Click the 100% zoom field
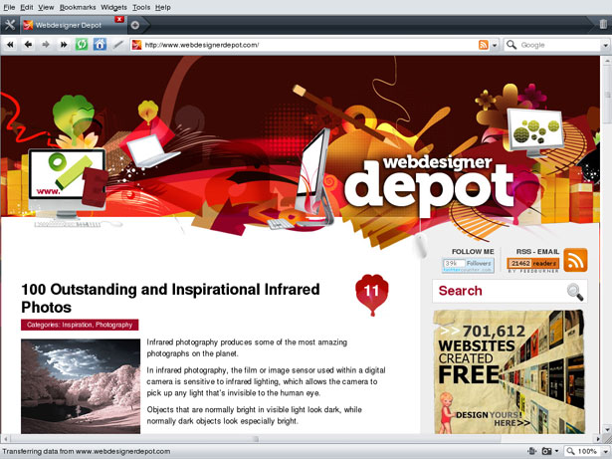612x459 pixels. [587, 452]
